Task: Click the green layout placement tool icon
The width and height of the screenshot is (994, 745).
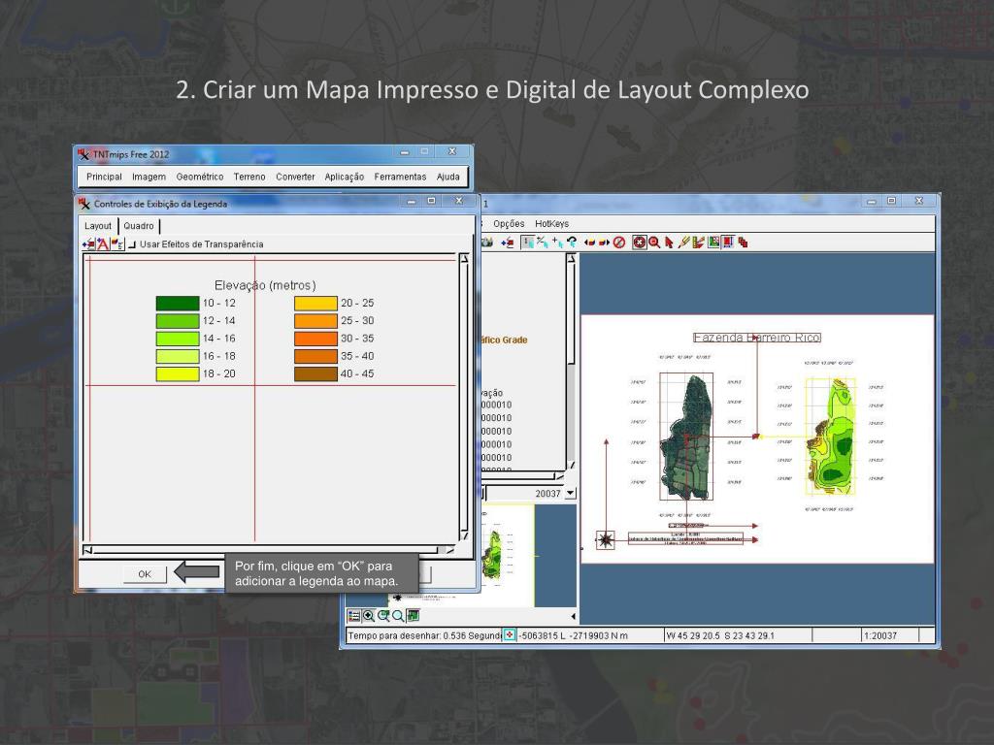Action: click(713, 243)
